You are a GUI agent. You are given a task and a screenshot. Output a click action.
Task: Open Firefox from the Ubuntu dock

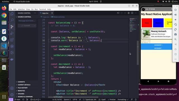point(4,8)
